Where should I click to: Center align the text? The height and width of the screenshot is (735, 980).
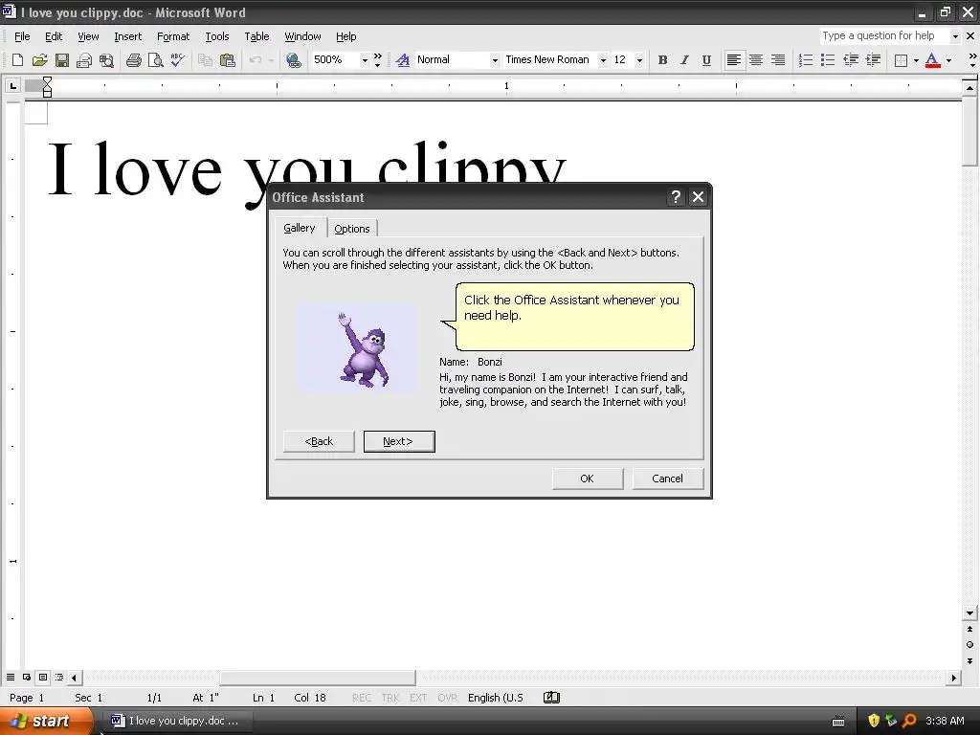tap(756, 60)
